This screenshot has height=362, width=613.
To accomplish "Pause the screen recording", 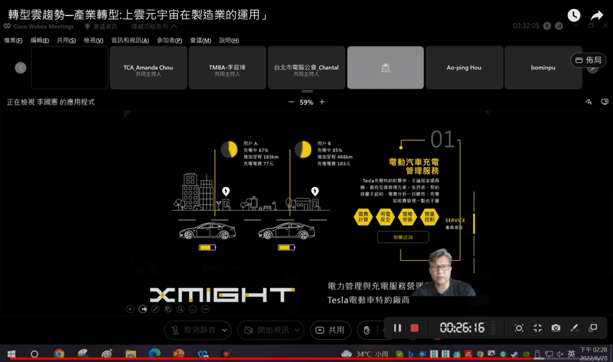I will [397, 328].
